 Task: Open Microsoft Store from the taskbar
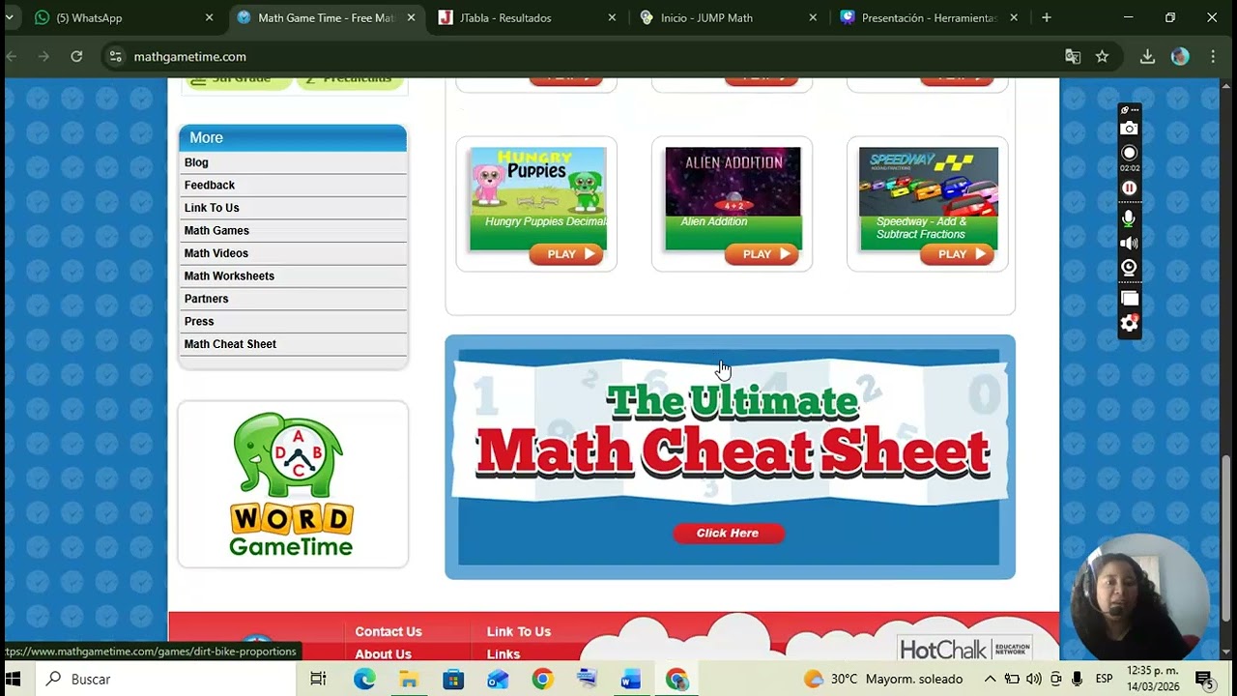[453, 679]
